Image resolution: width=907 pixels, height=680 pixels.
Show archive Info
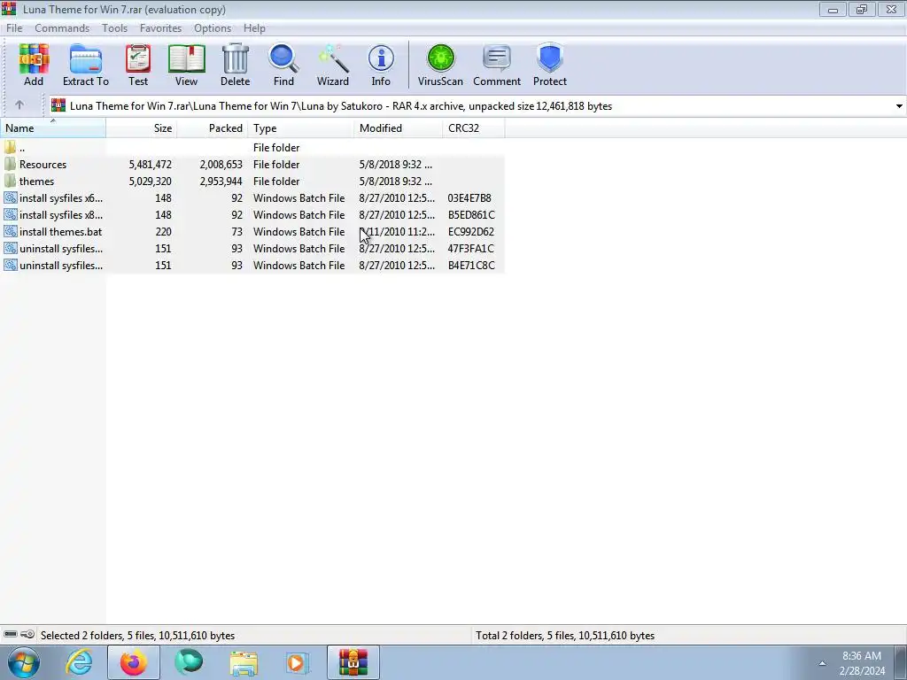pos(381,65)
